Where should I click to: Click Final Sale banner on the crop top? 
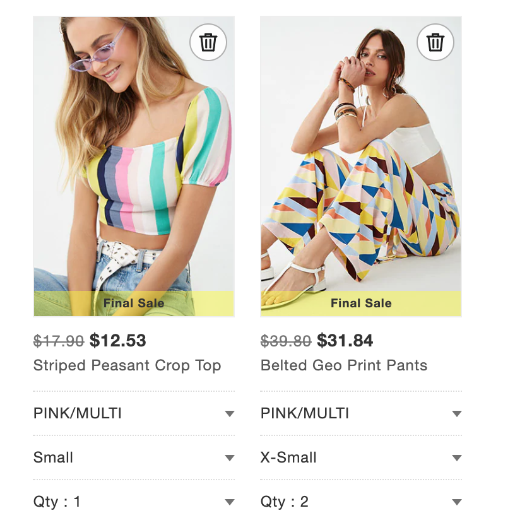(x=134, y=304)
